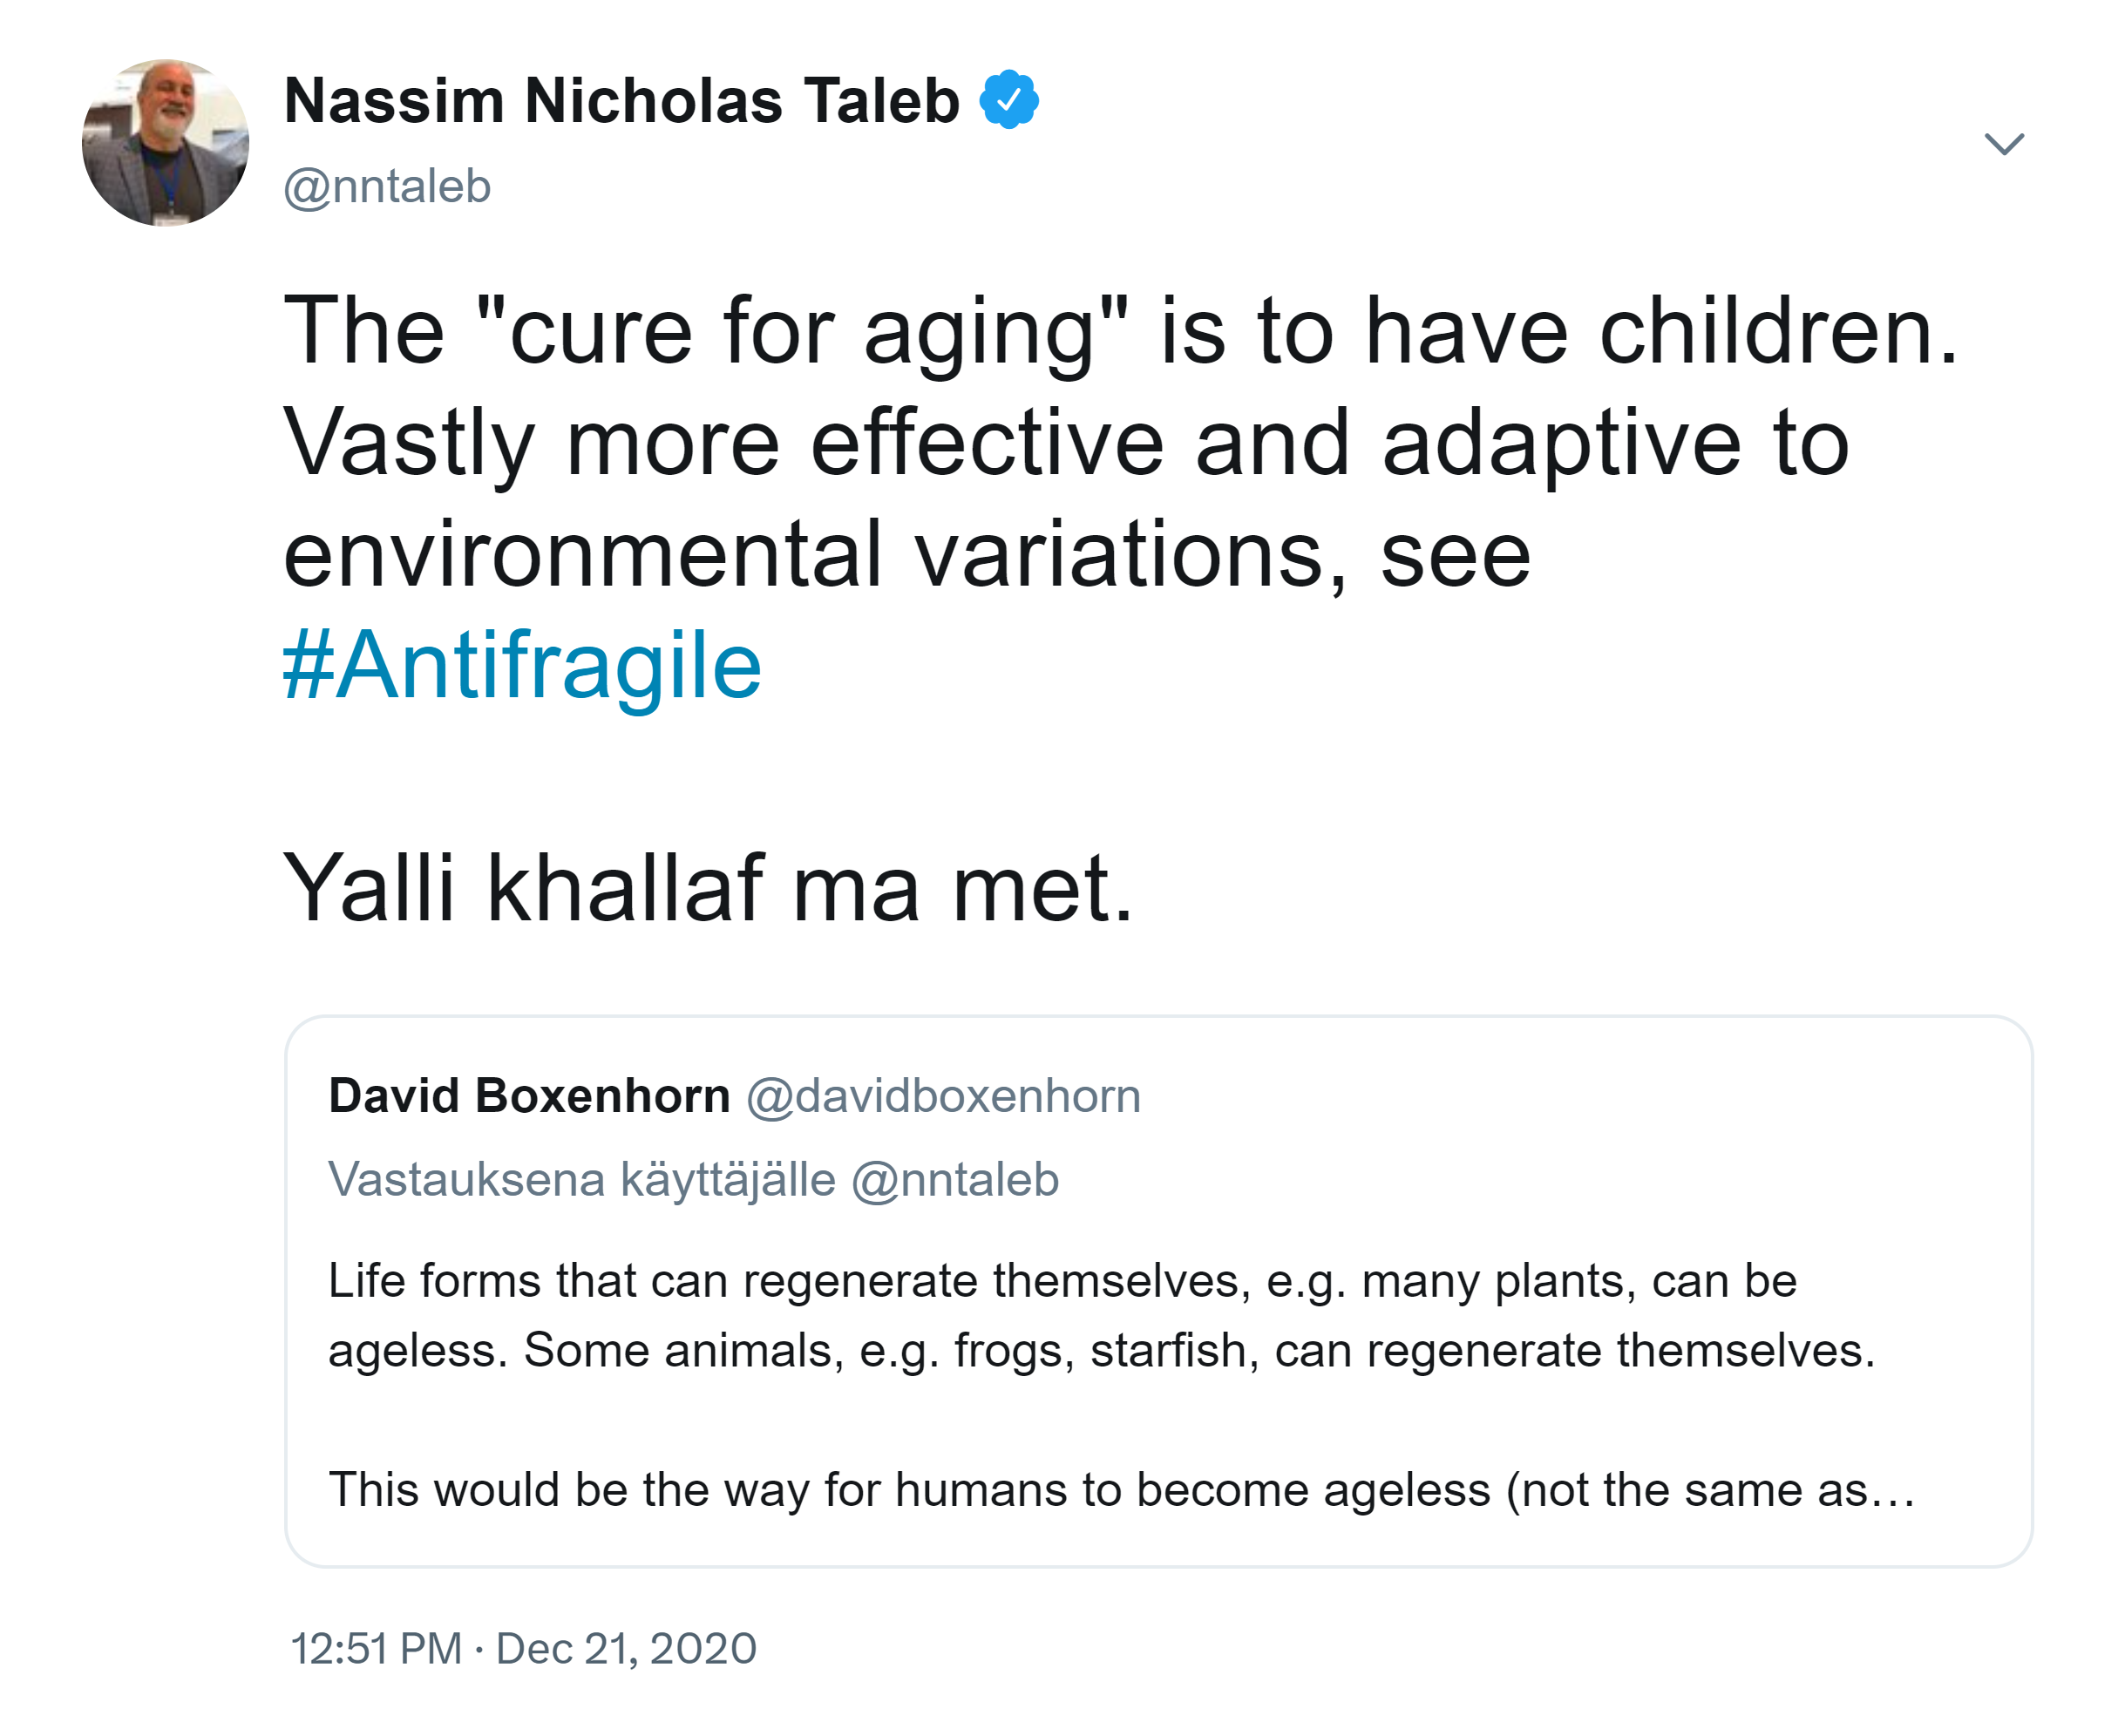Open the tweet options chevron menu
2118x1736 pixels.
[2003, 144]
